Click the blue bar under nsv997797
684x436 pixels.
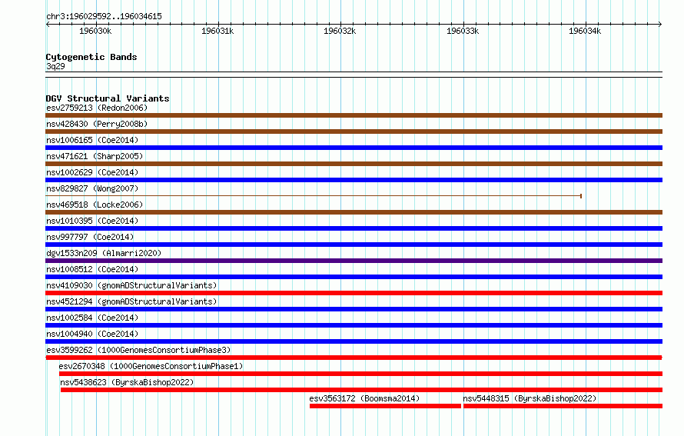[354, 245]
